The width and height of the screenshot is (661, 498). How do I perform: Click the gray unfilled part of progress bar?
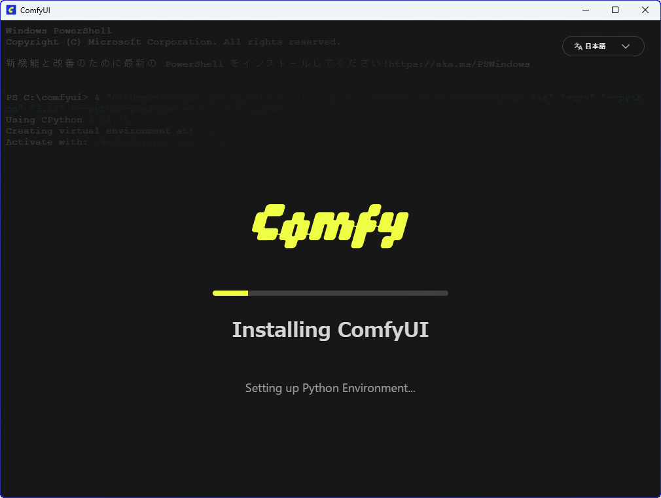point(348,293)
